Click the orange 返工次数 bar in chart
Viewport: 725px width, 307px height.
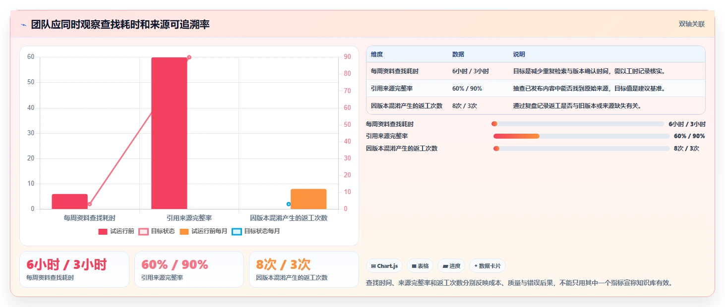[x=308, y=199]
